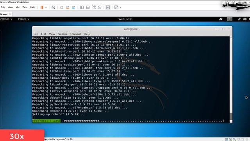
Task: Click 'Unpacking libwww-perl (6.39-1)' line
Action: (x=74, y=78)
